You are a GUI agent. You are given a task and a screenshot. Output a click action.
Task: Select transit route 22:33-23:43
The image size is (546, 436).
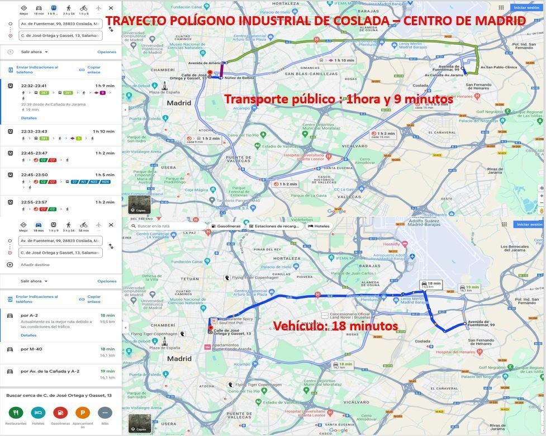tap(61, 135)
